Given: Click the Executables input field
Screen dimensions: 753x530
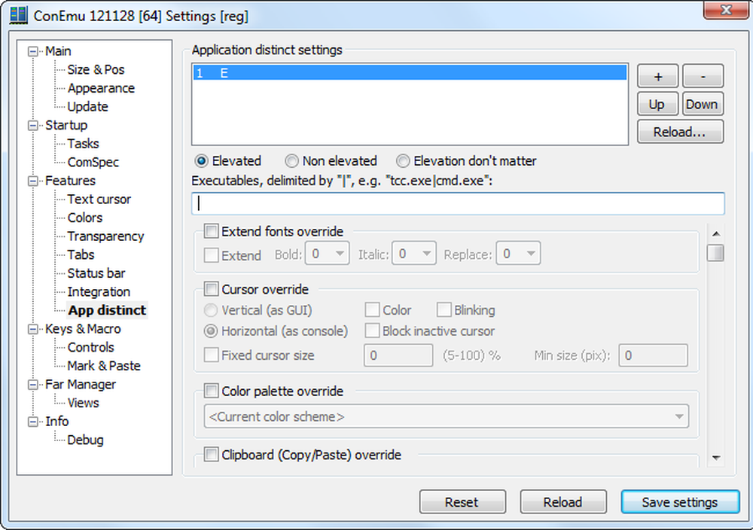Looking at the screenshot, I should (x=458, y=203).
